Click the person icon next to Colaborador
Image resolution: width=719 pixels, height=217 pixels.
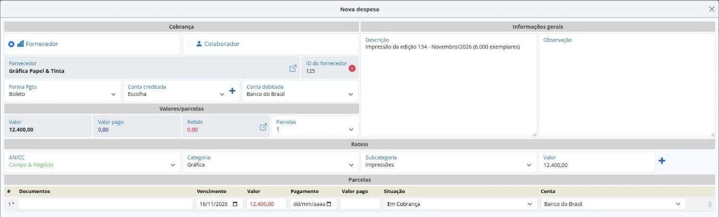199,44
